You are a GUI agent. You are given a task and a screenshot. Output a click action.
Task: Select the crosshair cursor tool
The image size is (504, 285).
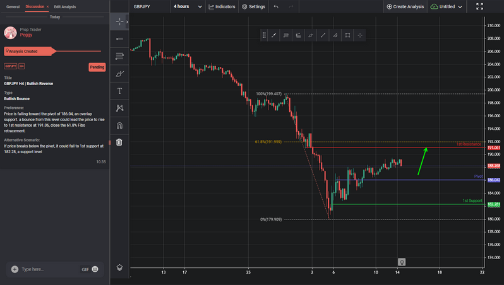119,22
